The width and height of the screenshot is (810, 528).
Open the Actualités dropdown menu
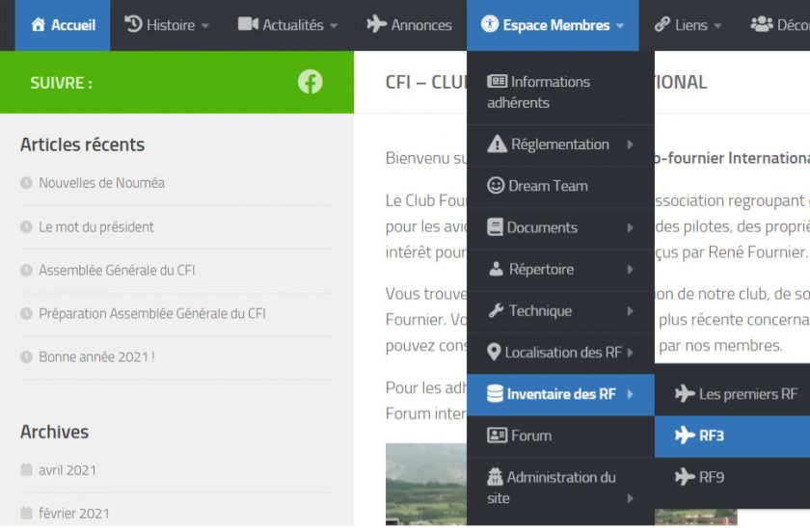[287, 25]
